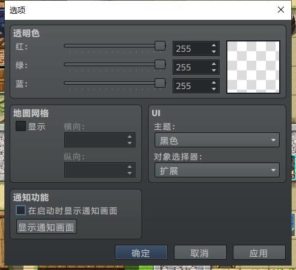Viewport: 296px width, 270px height.
Task: Click 横向 spinbox up arrow
Action: (x=129, y=137)
